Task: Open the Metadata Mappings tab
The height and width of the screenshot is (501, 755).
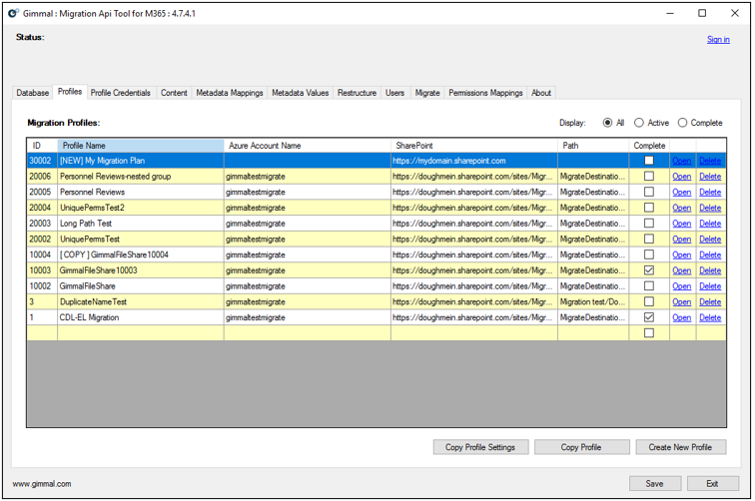Action: [230, 93]
